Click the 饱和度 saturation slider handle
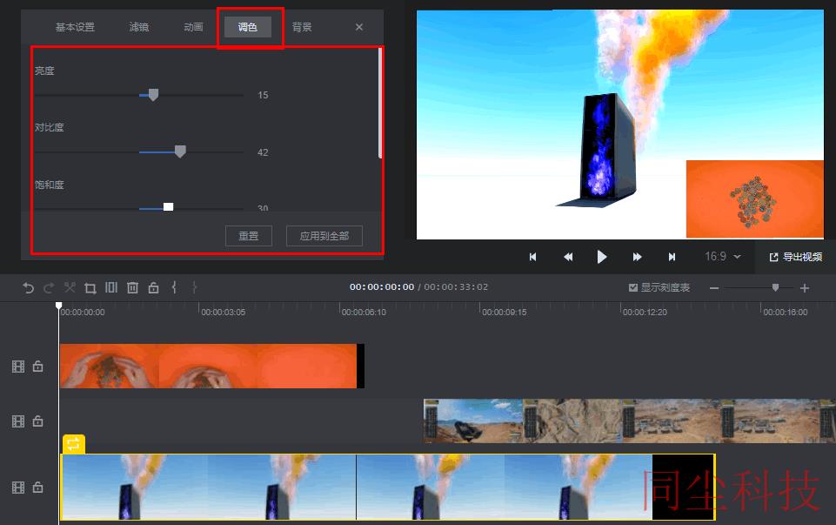This screenshot has height=525, width=836. point(168,207)
